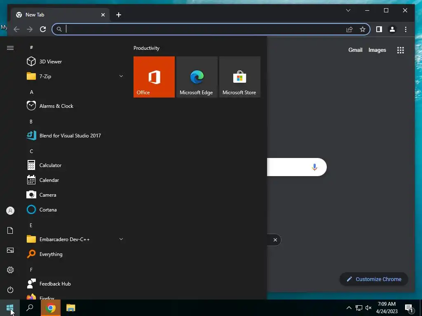Image resolution: width=422 pixels, height=316 pixels.
Task: Go back in Chrome
Action: 16,29
